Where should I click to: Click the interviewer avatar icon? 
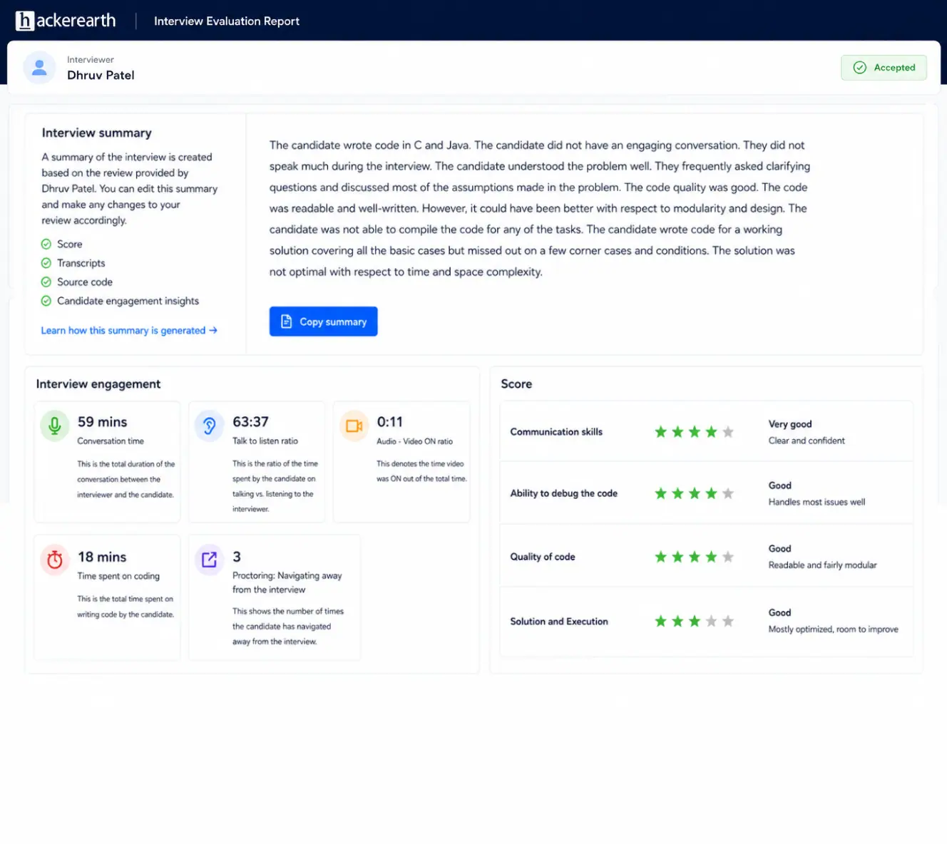(x=40, y=68)
